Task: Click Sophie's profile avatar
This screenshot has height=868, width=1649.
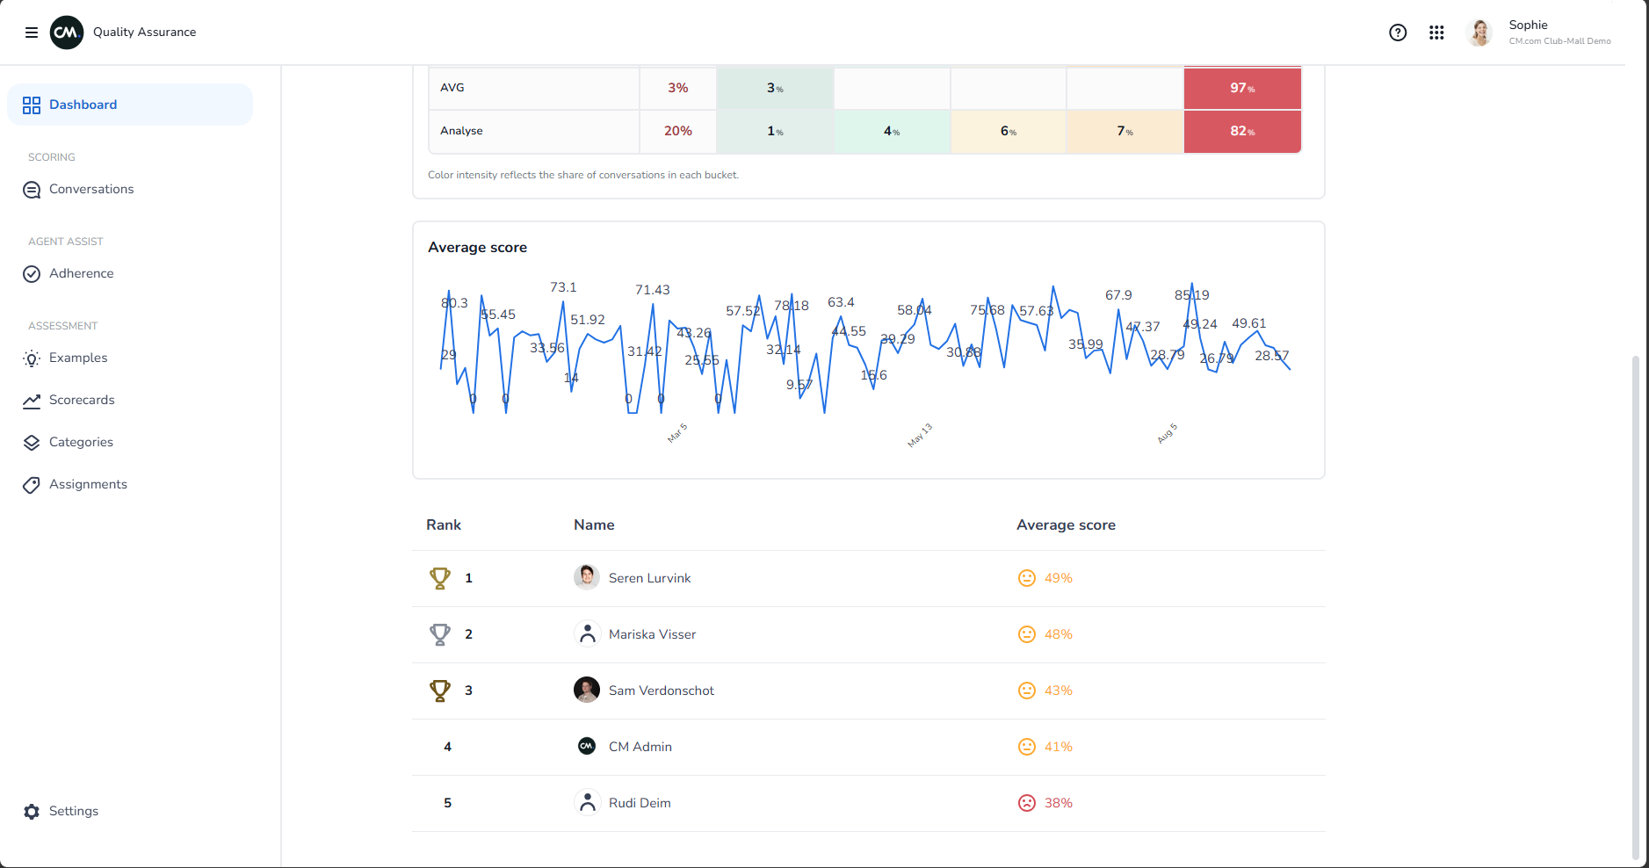Action: 1479,33
